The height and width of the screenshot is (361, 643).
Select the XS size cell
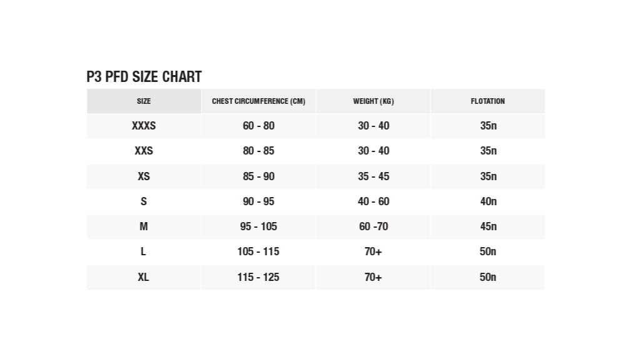pos(144,176)
